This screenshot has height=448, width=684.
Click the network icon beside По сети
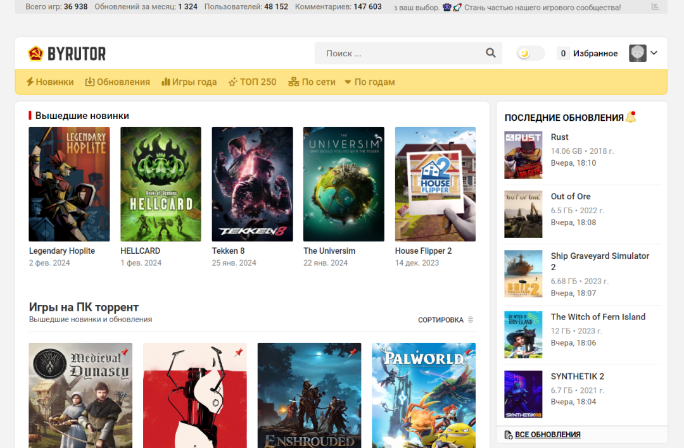pyautogui.click(x=294, y=82)
